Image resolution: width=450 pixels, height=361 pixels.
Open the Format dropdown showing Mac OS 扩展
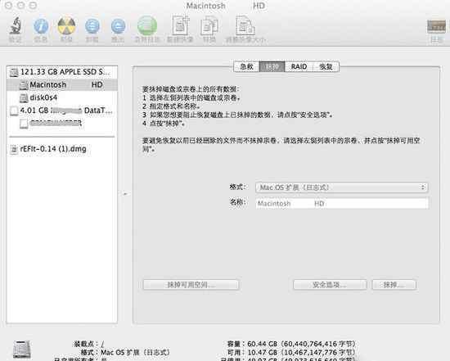[341, 187]
